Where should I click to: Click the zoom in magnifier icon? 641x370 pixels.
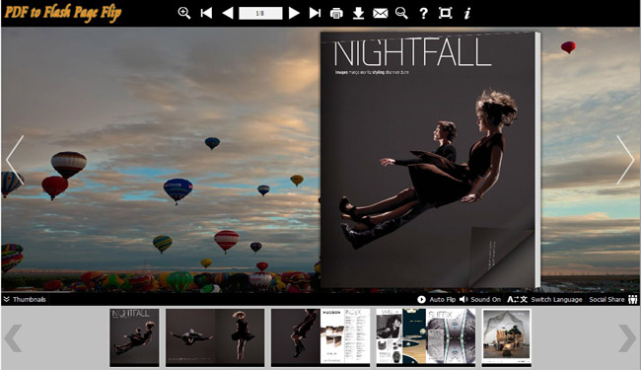(184, 13)
